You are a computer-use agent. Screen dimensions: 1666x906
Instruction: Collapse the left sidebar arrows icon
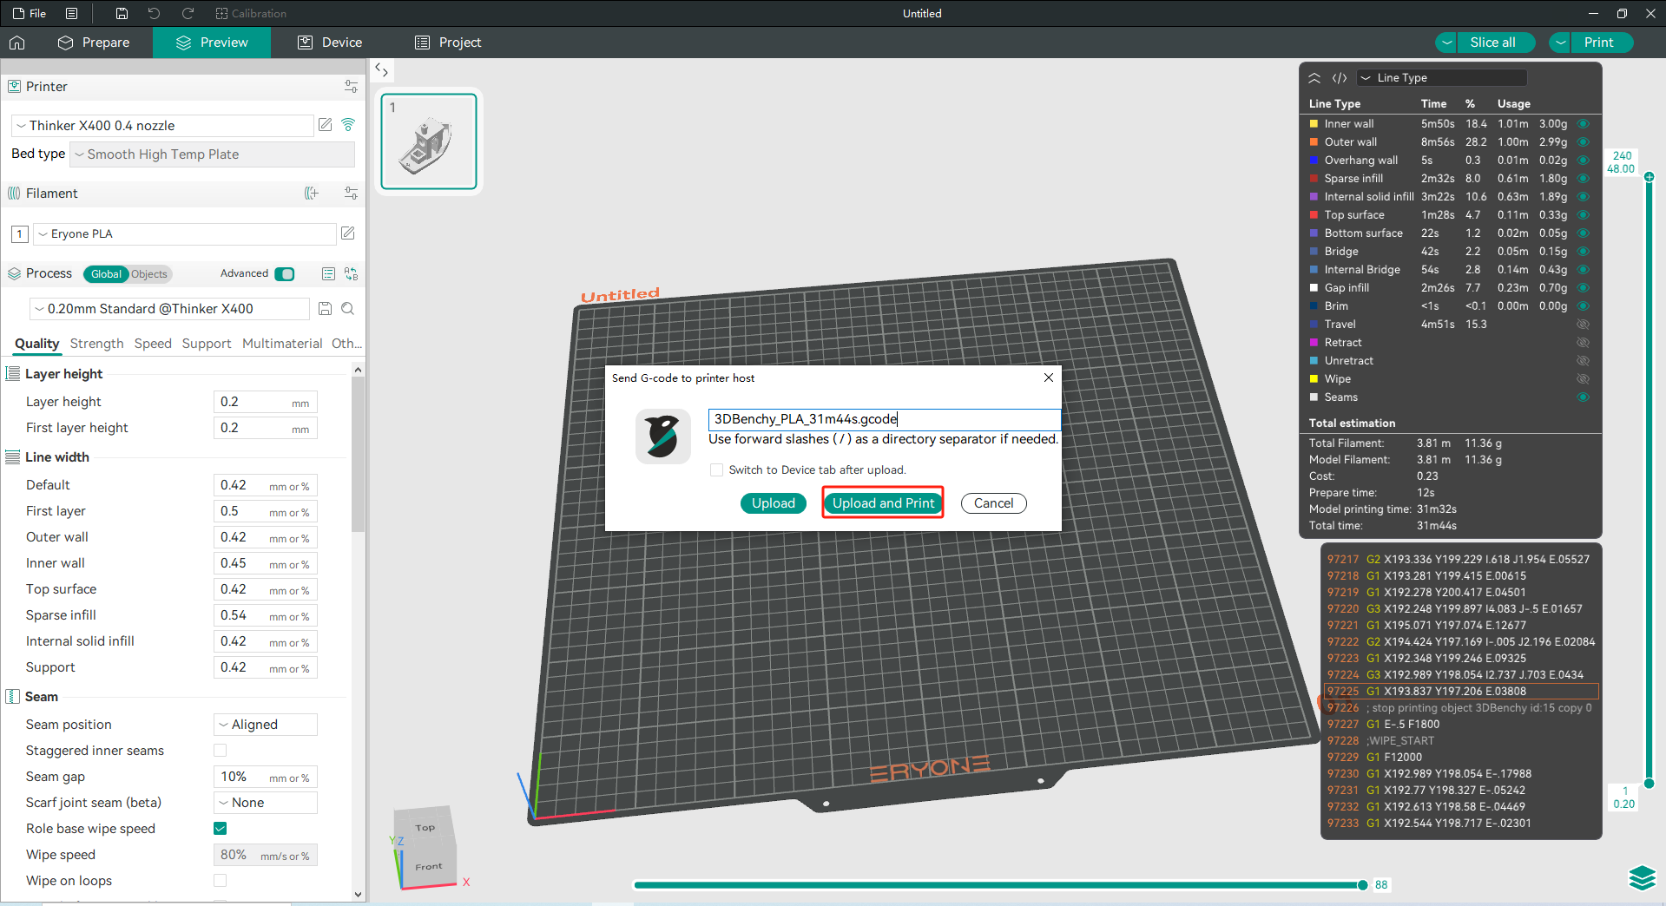(381, 69)
